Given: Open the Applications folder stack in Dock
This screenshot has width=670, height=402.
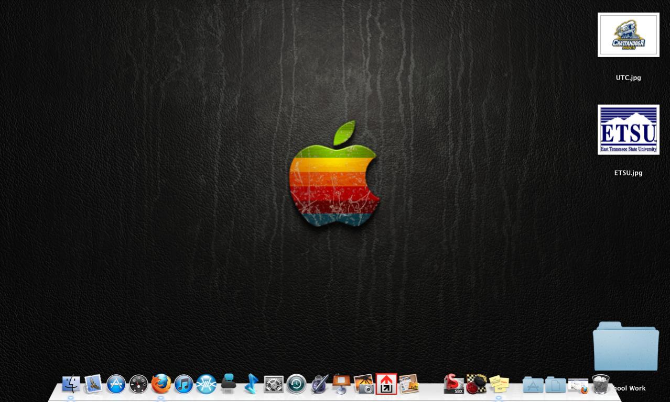Looking at the screenshot, I should point(533,385).
